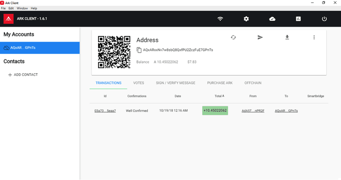
Task: Click the full address AQxARxxNv7w8sbQ8QxfPU2ZczFuE7GPnTs
Action: click(x=178, y=50)
